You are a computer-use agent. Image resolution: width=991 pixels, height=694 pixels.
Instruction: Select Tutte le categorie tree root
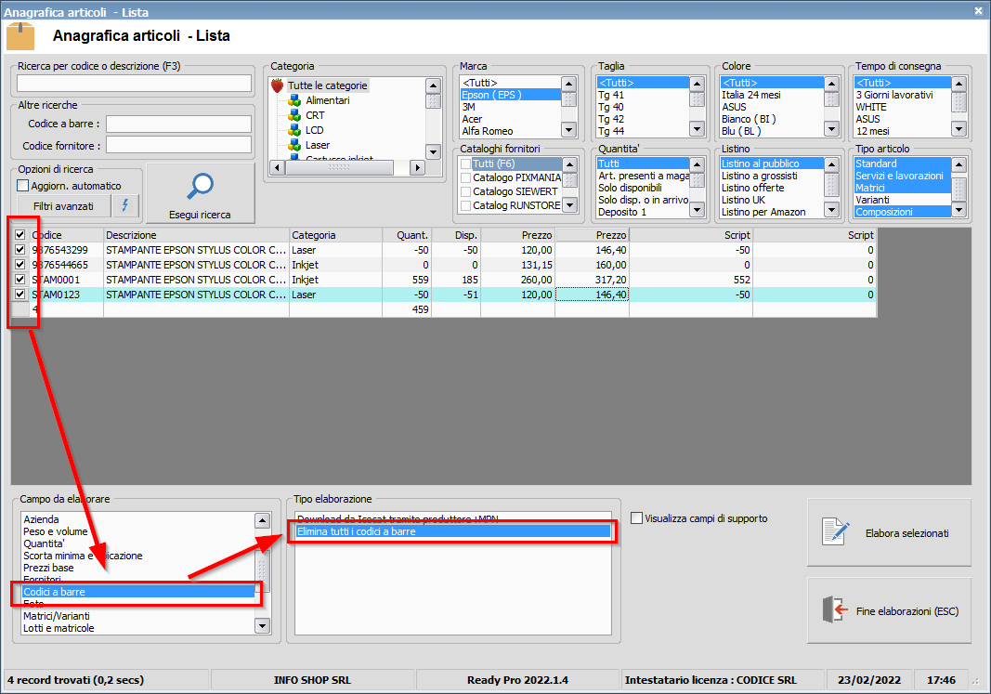pyautogui.click(x=327, y=85)
